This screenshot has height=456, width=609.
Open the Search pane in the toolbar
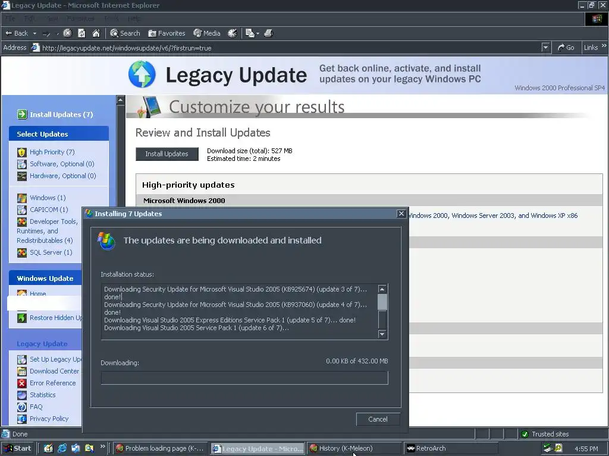click(125, 33)
